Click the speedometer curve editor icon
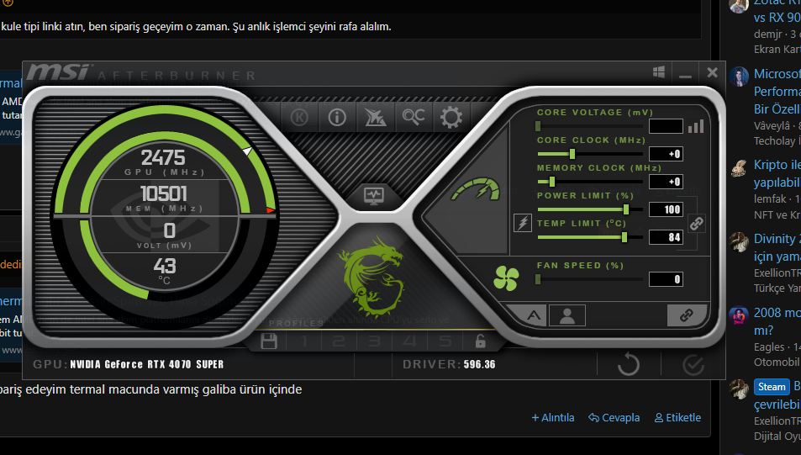Viewport: 801px width, 455px height. tap(476, 190)
